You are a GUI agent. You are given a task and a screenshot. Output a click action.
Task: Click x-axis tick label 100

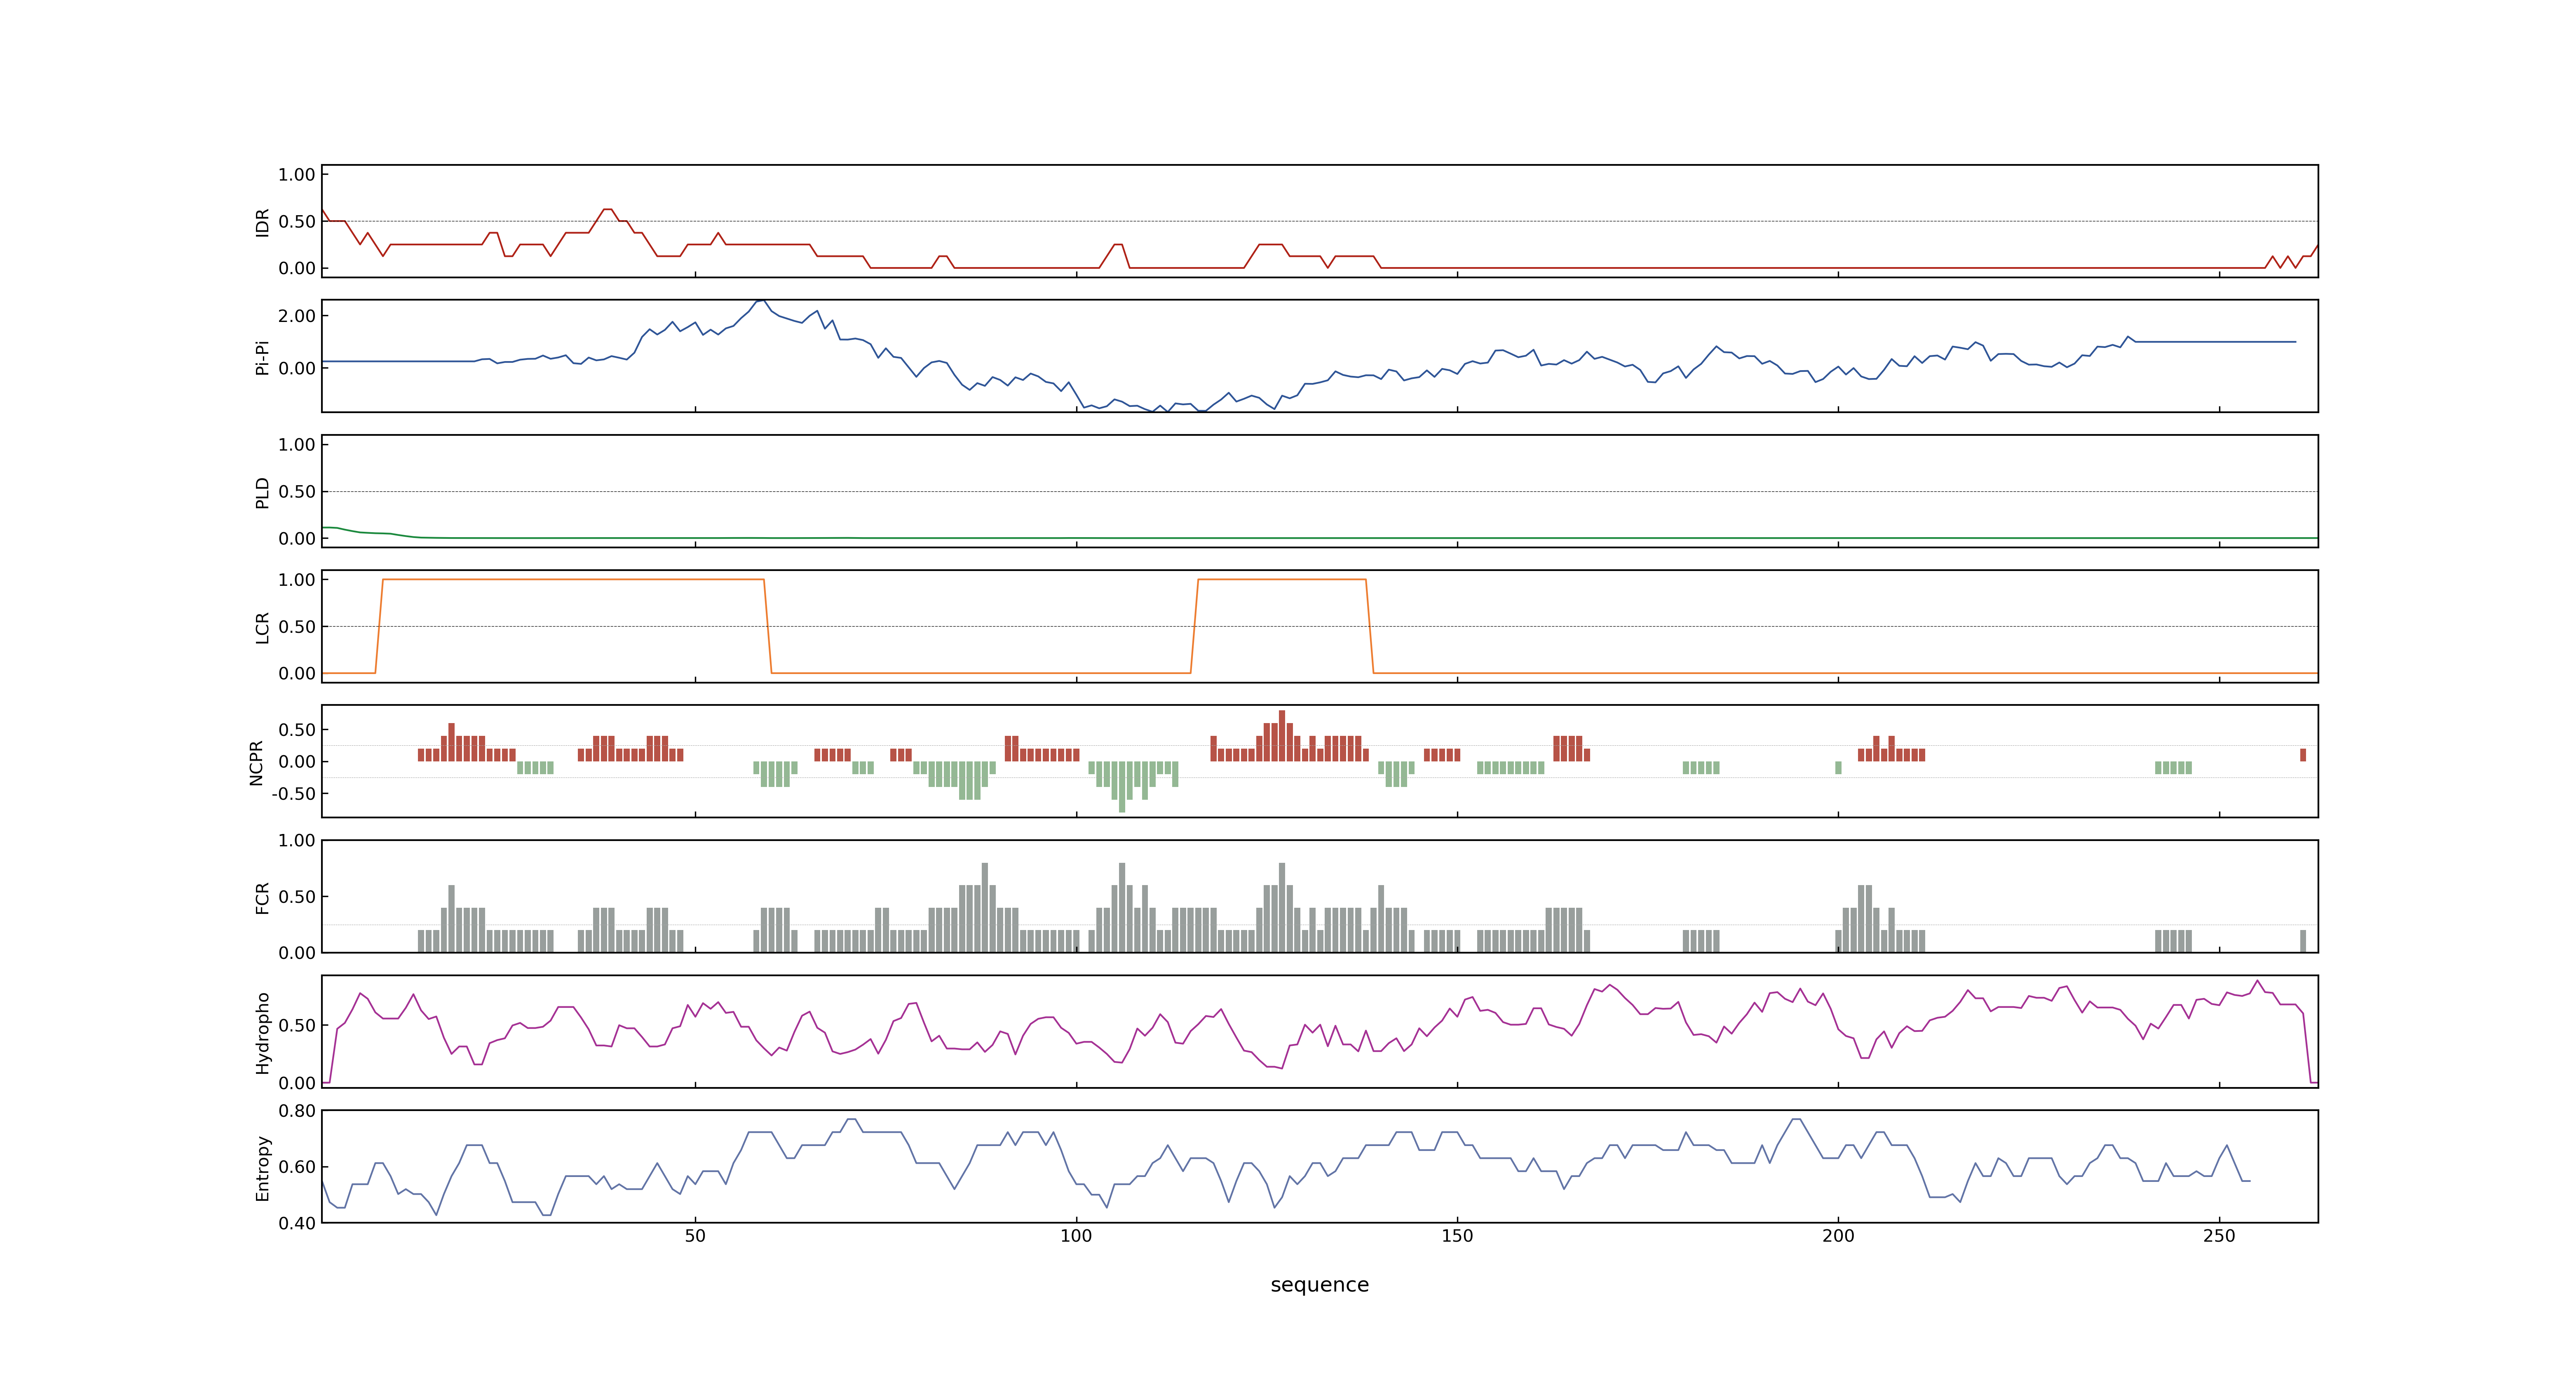(1076, 1236)
